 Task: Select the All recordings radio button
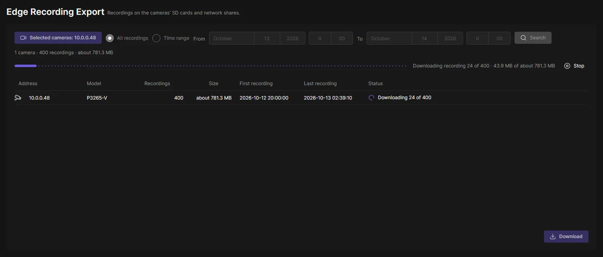coord(110,38)
